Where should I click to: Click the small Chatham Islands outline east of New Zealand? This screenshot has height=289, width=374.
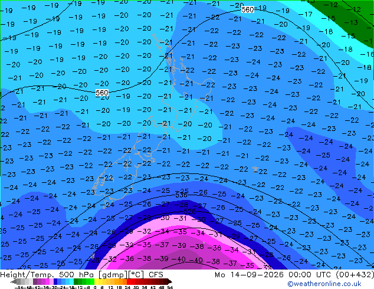pos(255,169)
